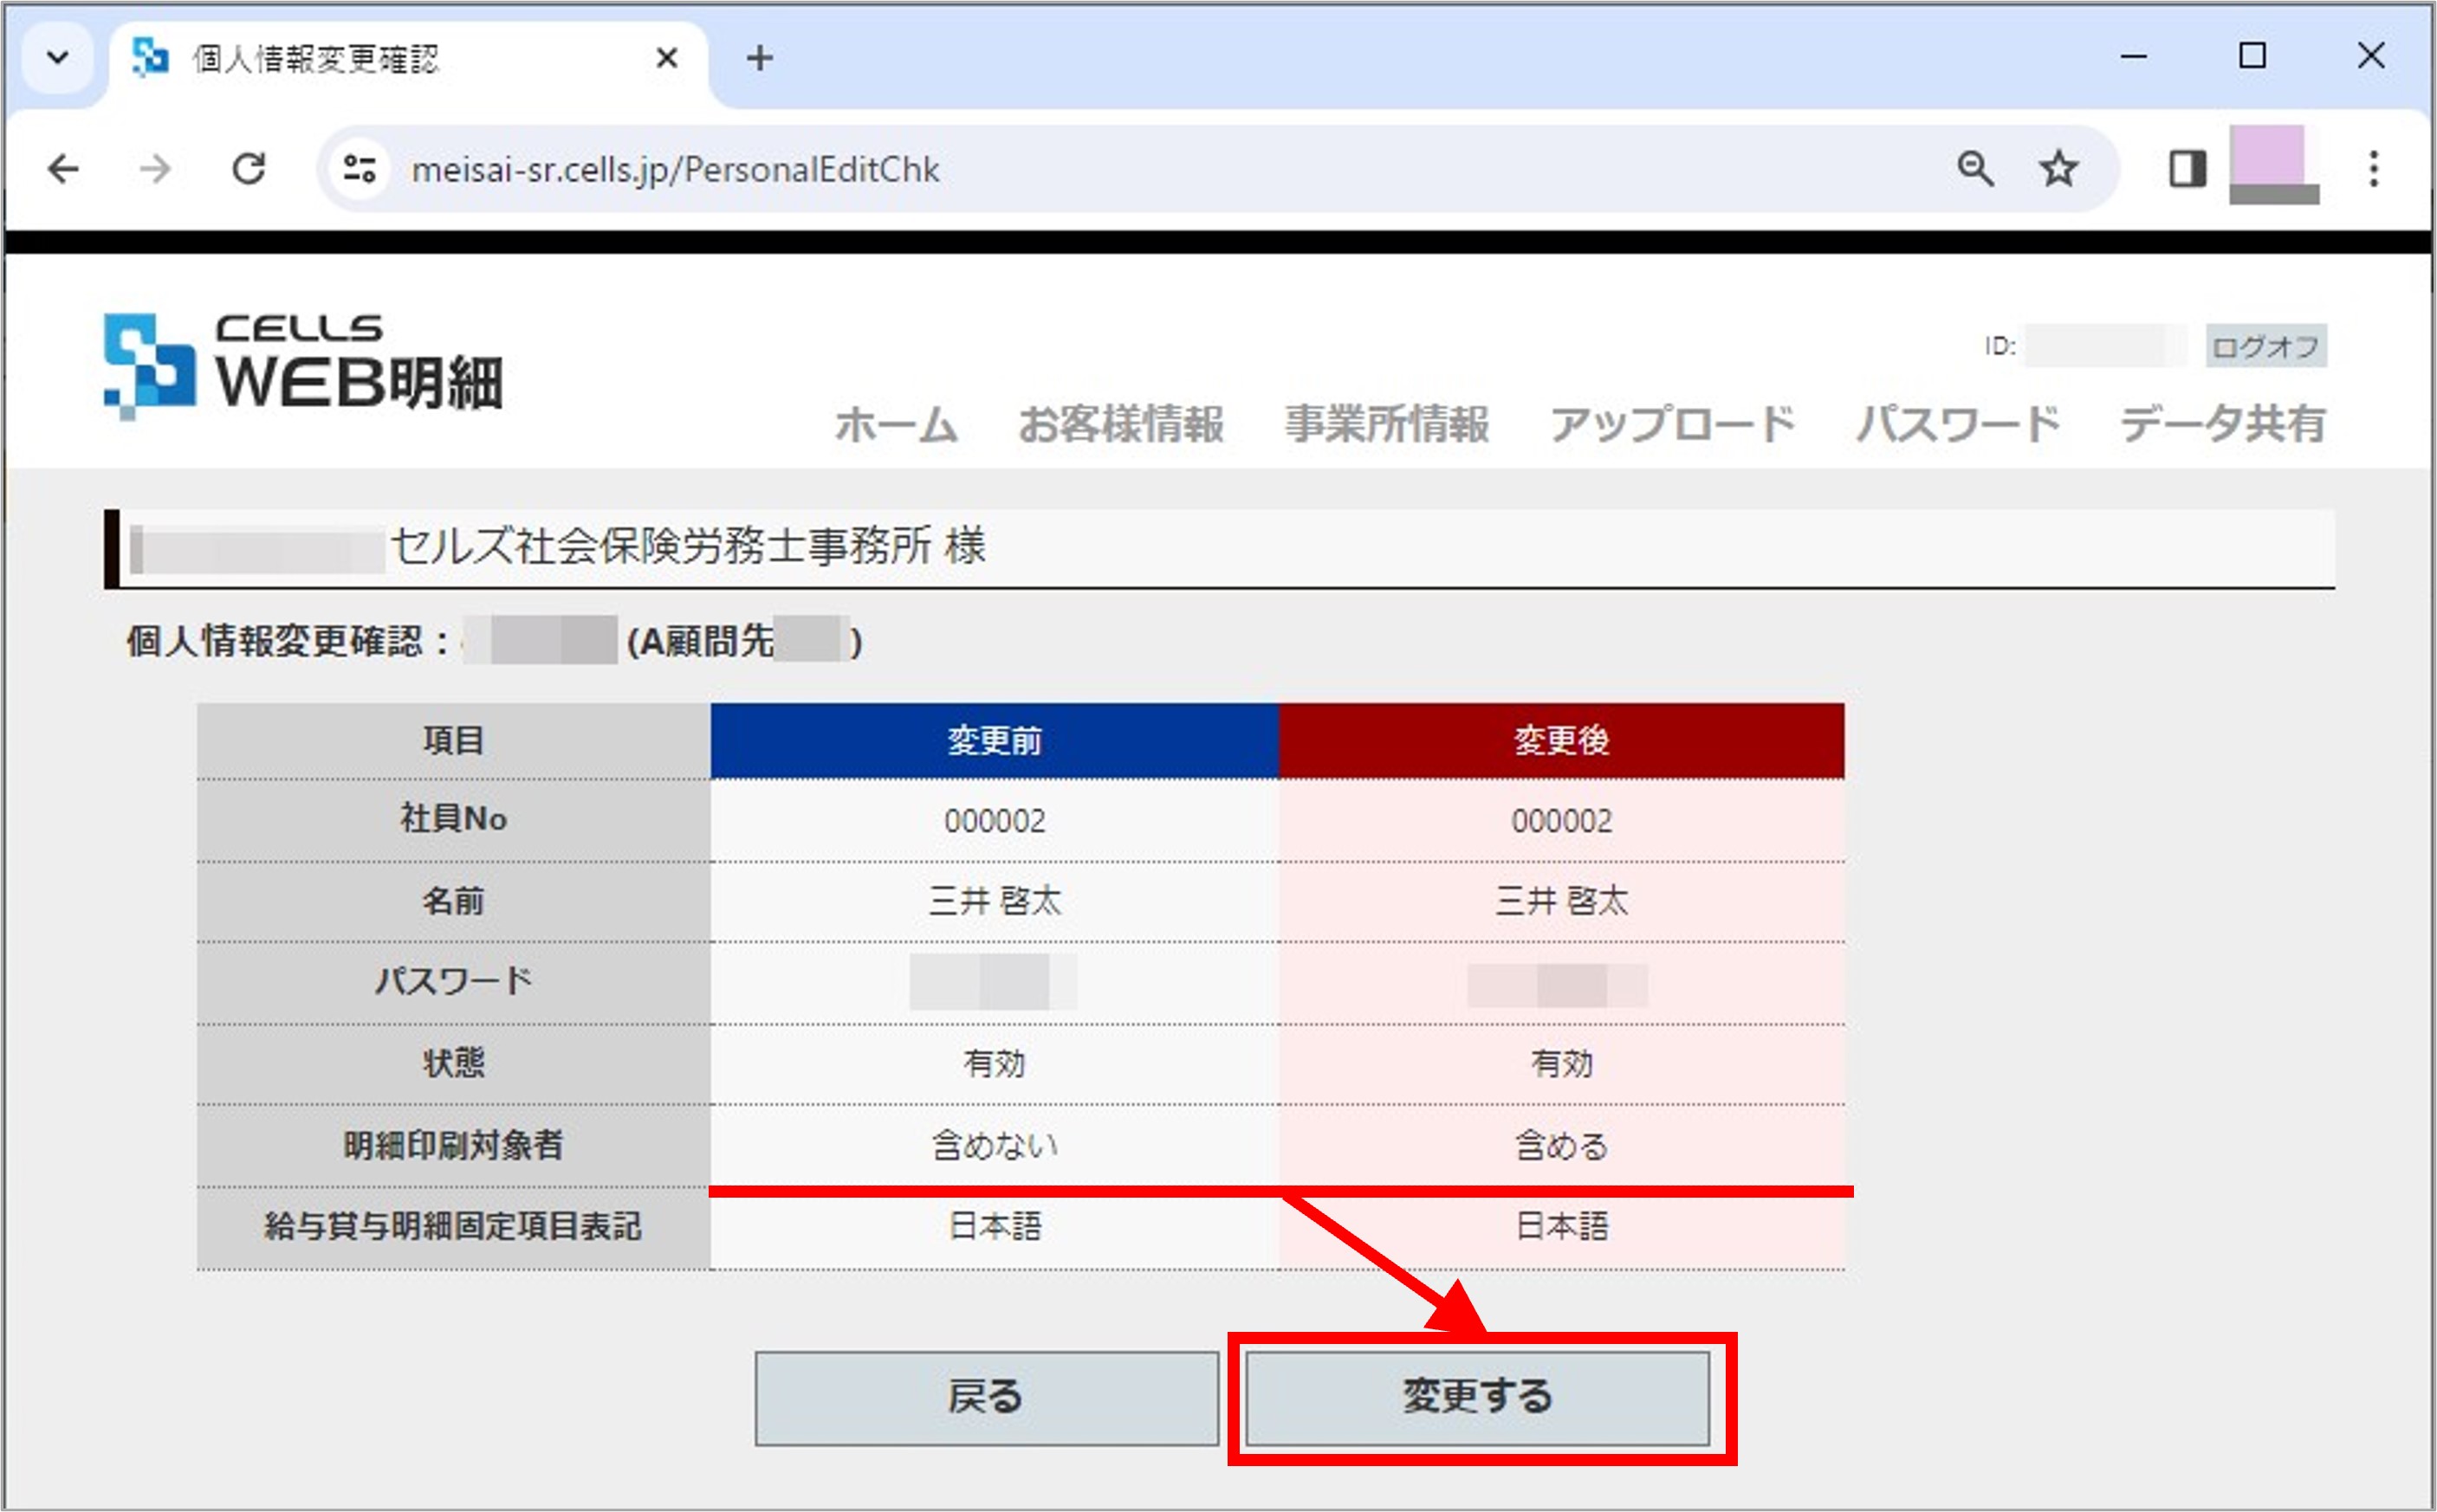Open the アップロード menu
Image resolution: width=2437 pixels, height=1512 pixels.
(x=1674, y=424)
